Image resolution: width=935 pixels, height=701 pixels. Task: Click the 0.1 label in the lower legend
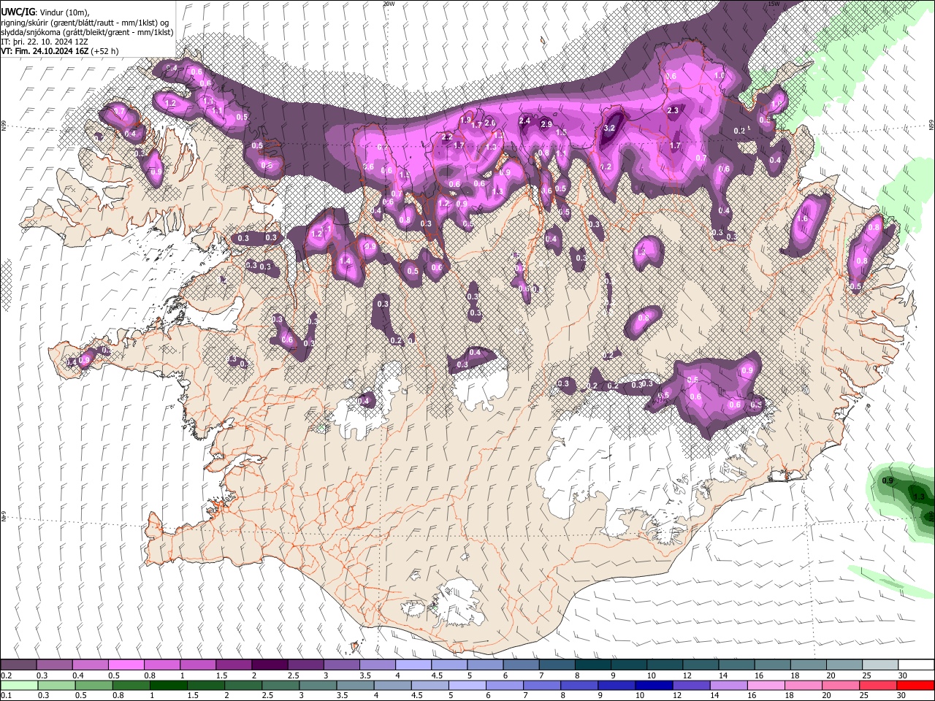pos(6,695)
